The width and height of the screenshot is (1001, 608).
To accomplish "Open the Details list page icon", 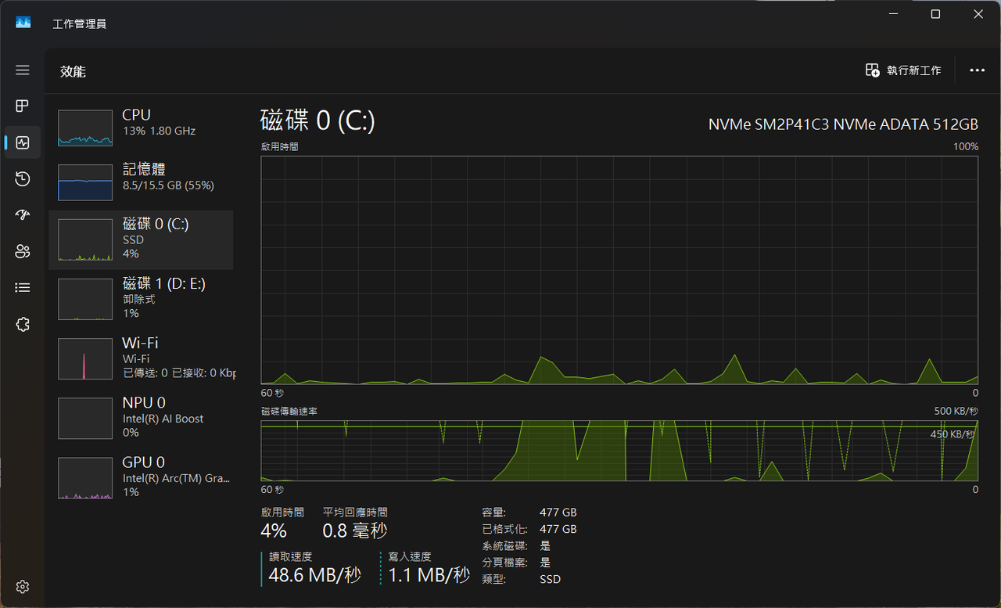I will (23, 288).
